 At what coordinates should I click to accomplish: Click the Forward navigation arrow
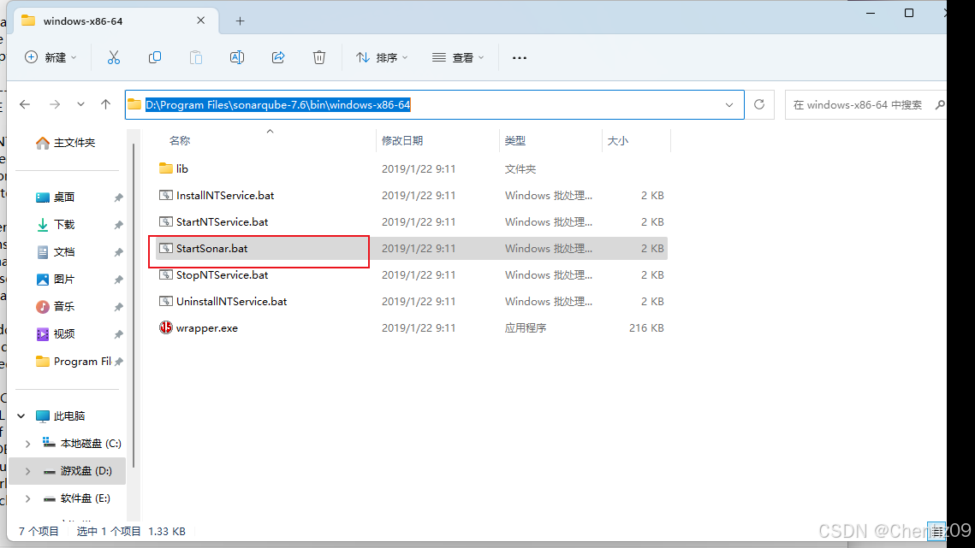(55, 104)
